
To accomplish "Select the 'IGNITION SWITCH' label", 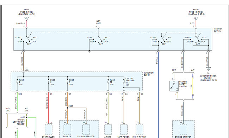I will point(218,30).
